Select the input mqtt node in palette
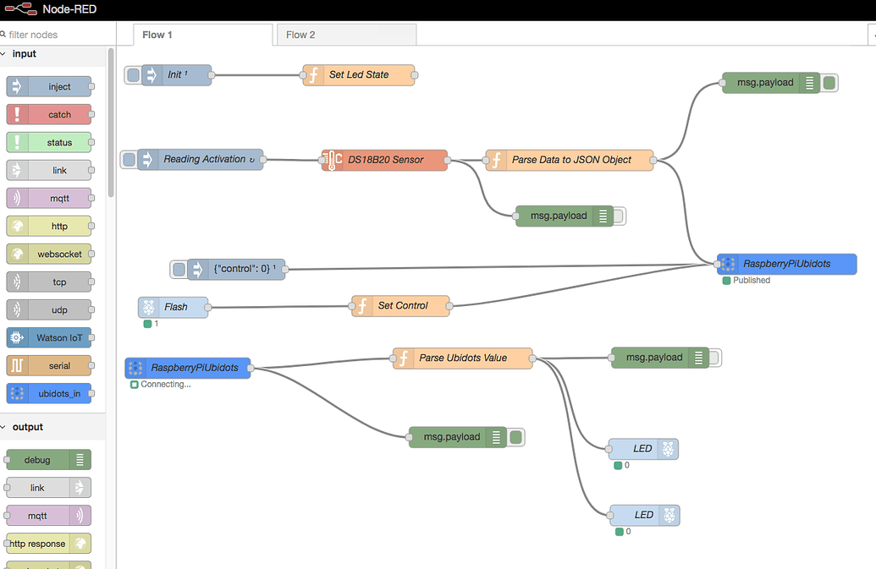876x569 pixels. click(x=49, y=198)
